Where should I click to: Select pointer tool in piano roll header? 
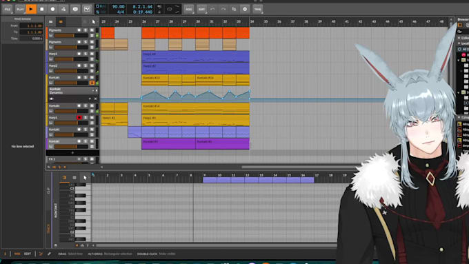pyautogui.click(x=85, y=178)
